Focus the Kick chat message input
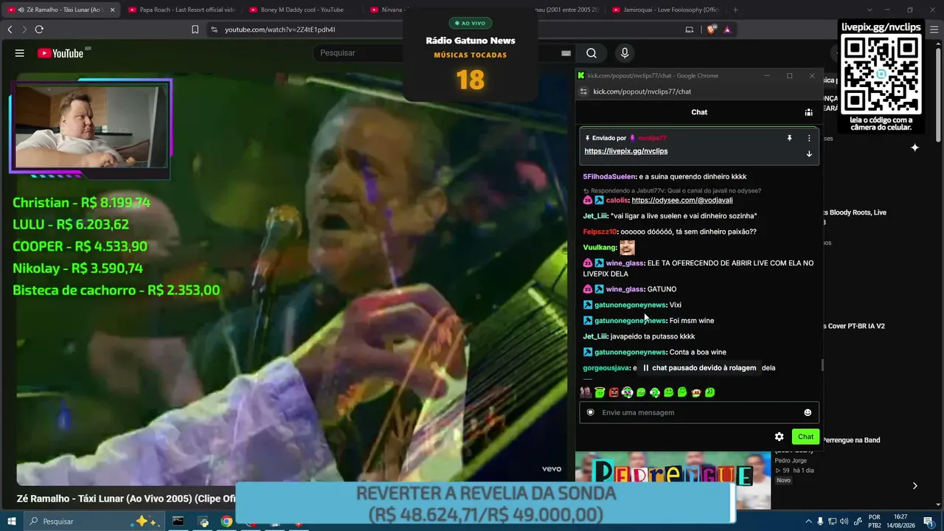This screenshot has height=531, width=944. (699, 412)
